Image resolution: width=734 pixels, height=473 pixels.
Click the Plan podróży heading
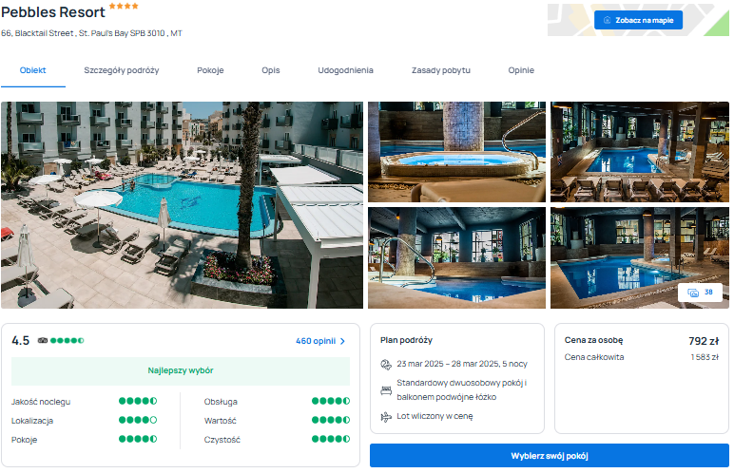coord(406,340)
